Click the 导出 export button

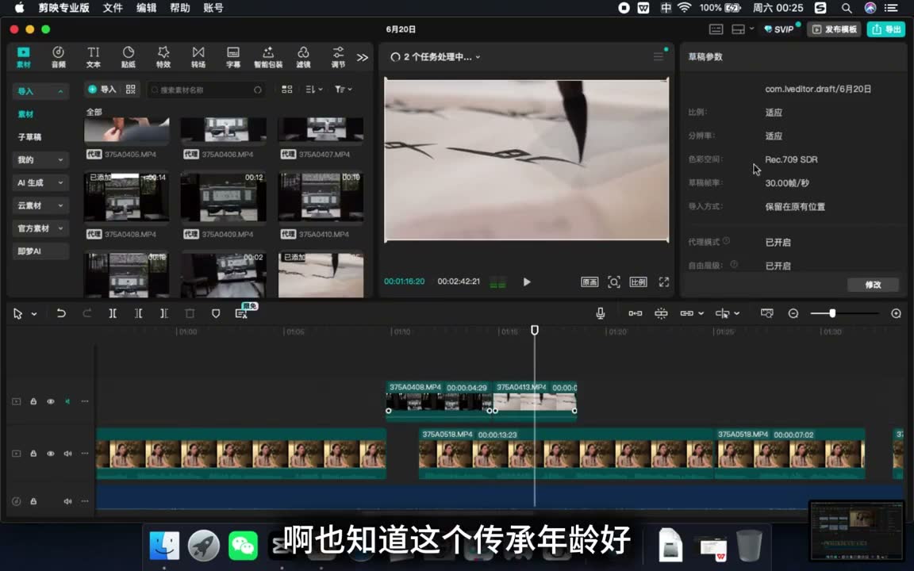[886, 29]
